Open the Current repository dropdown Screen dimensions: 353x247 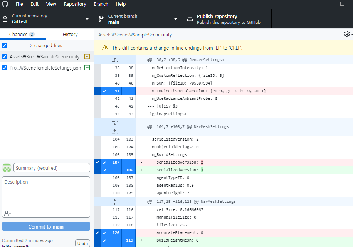pyautogui.click(x=47, y=19)
